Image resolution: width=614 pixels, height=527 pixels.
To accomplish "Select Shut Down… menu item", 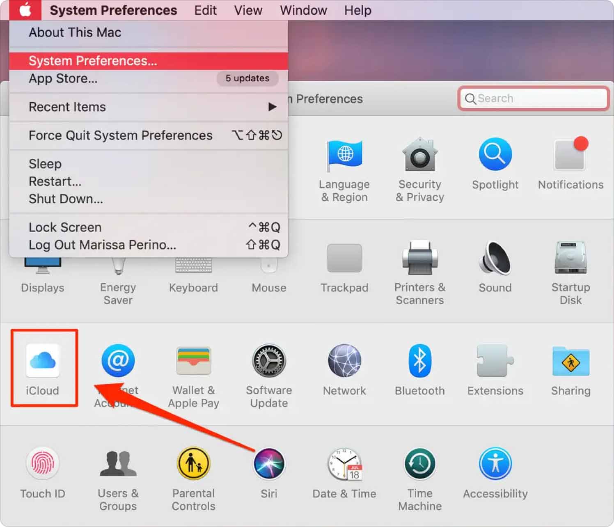I will coord(149,199).
